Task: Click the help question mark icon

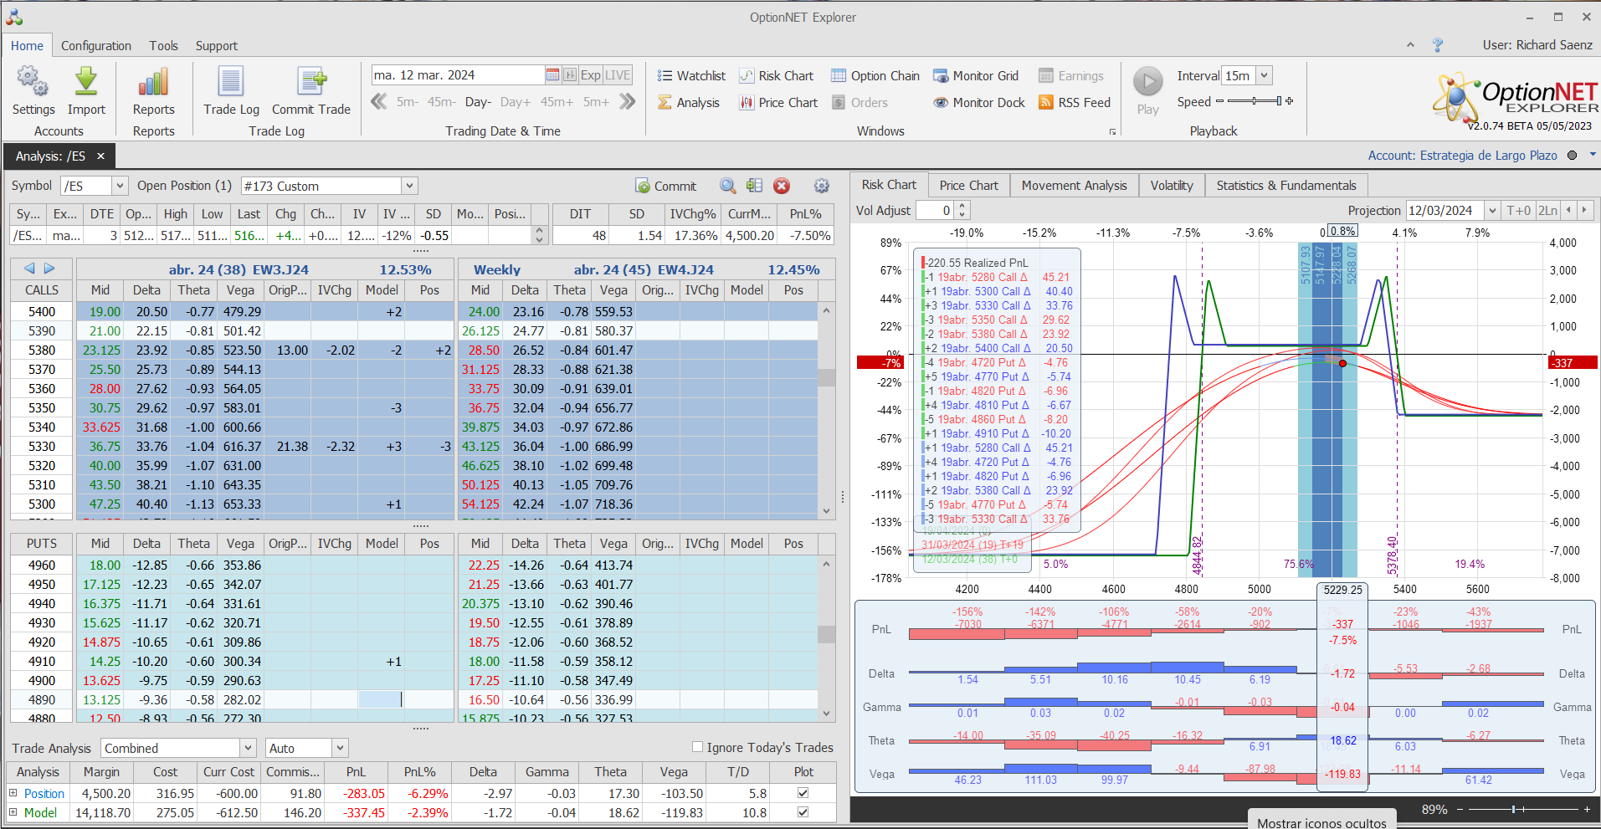Action: click(1438, 45)
